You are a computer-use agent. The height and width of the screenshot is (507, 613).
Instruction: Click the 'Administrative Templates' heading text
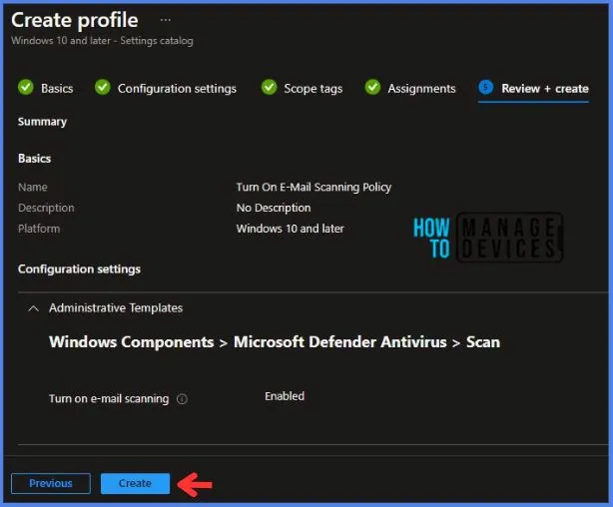click(x=116, y=308)
